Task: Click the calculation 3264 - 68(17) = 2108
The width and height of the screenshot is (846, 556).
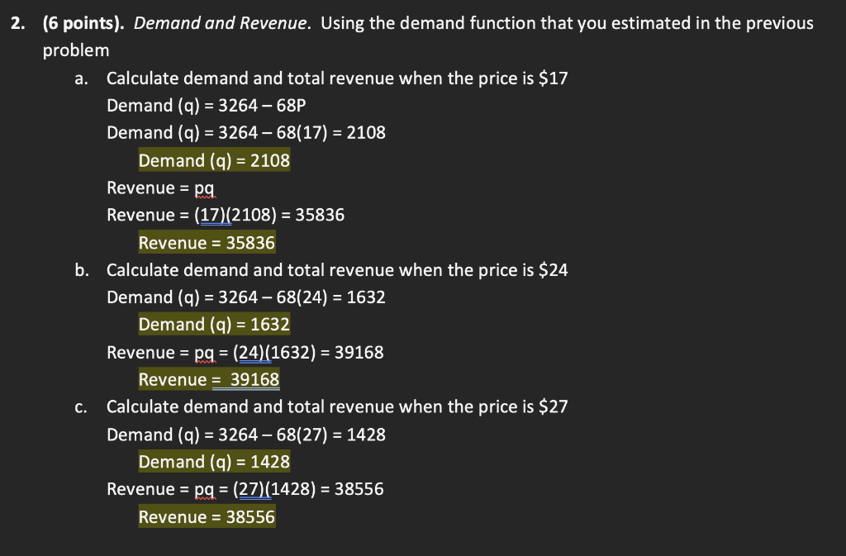Action: pos(245,132)
